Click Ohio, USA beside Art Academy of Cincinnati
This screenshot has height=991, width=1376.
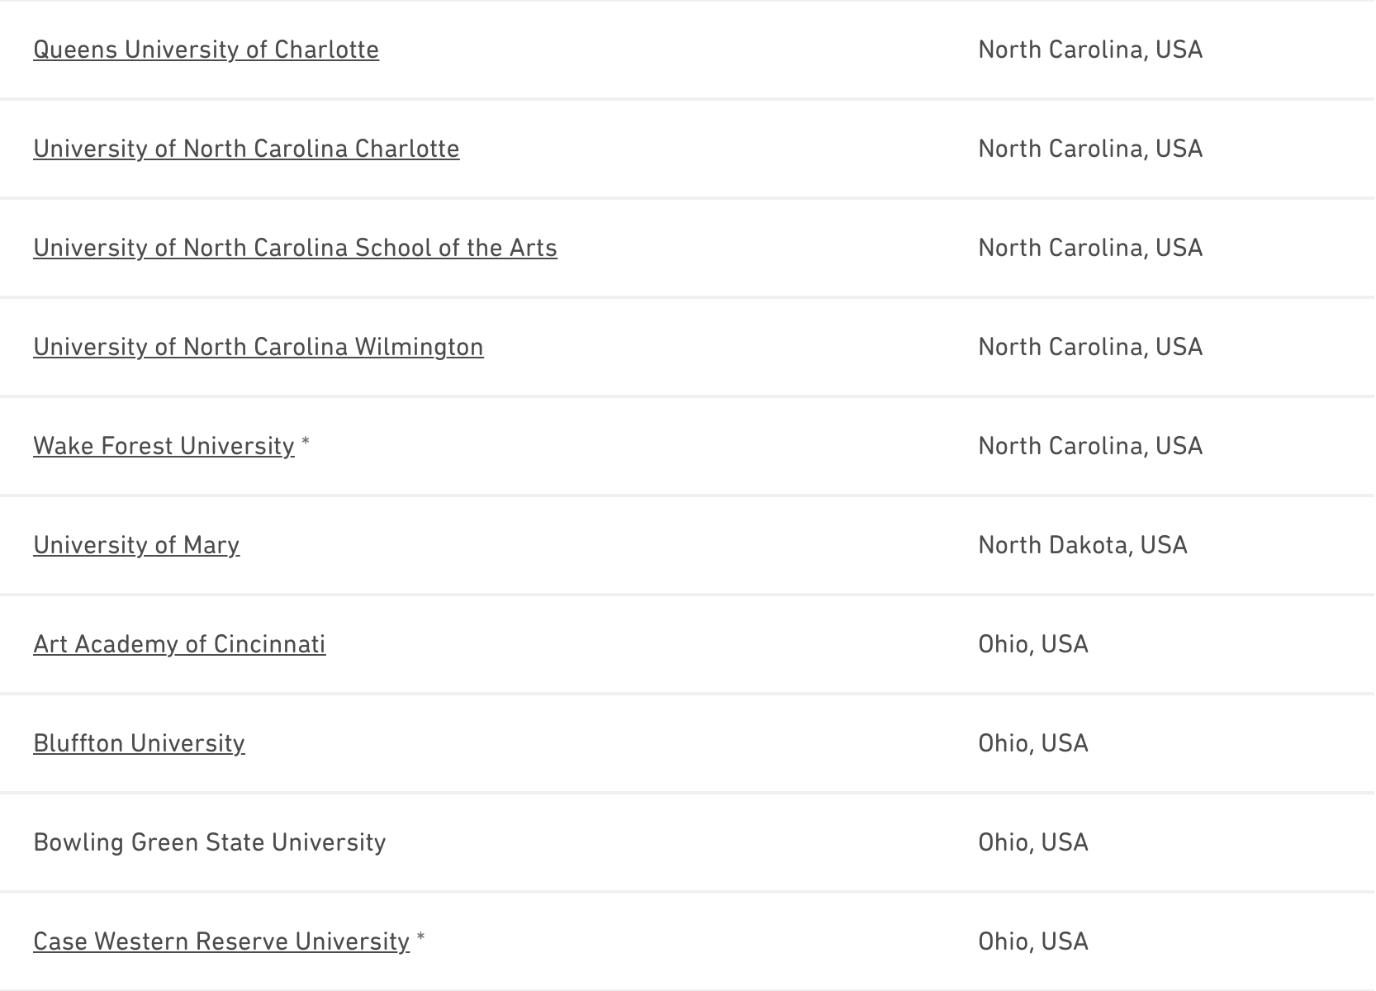point(1032,644)
